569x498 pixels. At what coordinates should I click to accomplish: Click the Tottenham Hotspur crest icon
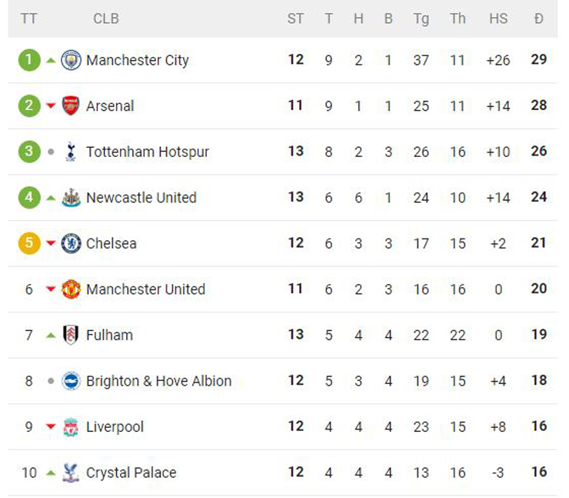point(71,152)
